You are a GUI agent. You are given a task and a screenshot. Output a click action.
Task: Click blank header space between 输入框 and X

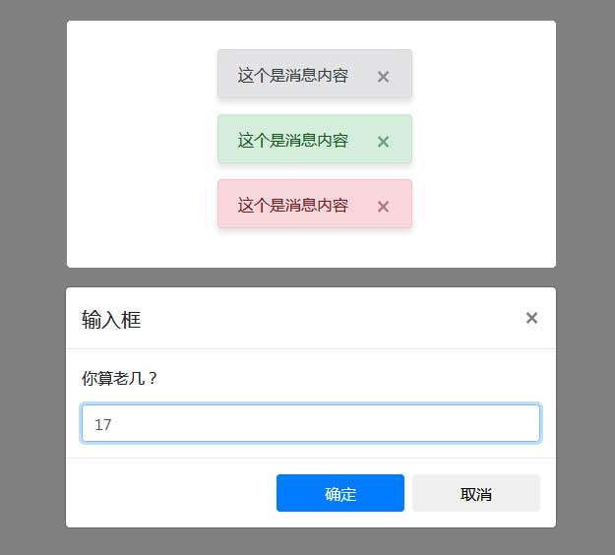pyautogui.click(x=325, y=319)
